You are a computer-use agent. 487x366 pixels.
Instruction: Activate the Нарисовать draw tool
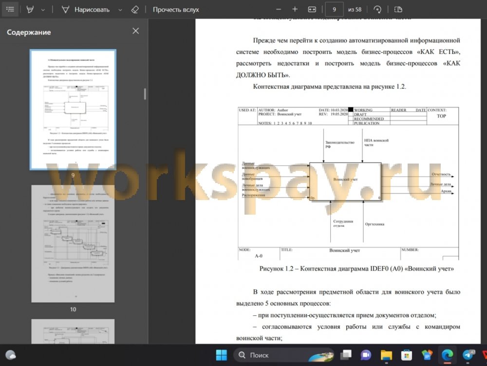coord(86,10)
